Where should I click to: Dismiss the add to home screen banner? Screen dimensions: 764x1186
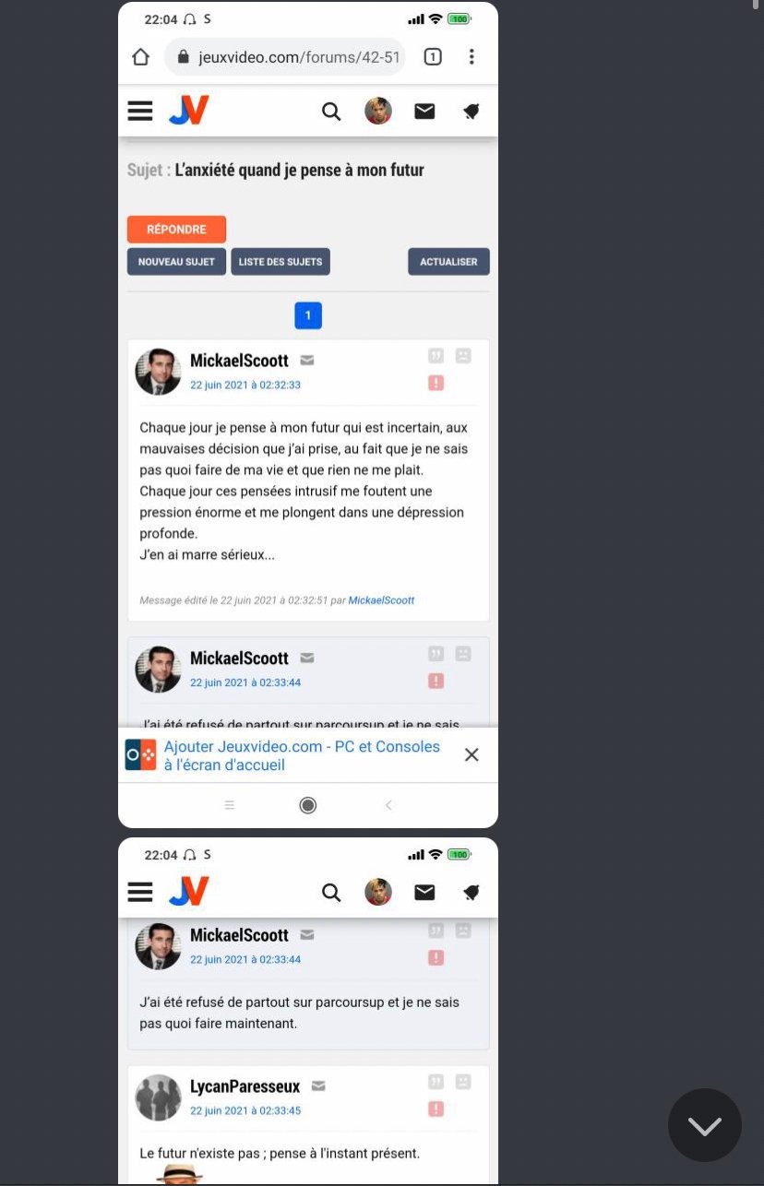(x=472, y=755)
